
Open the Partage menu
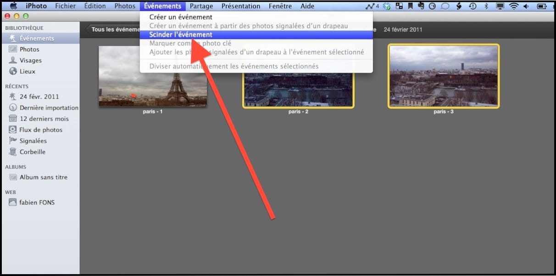point(201,6)
